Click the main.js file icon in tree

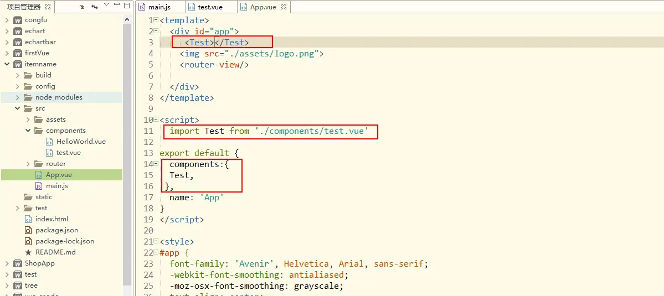pos(39,186)
